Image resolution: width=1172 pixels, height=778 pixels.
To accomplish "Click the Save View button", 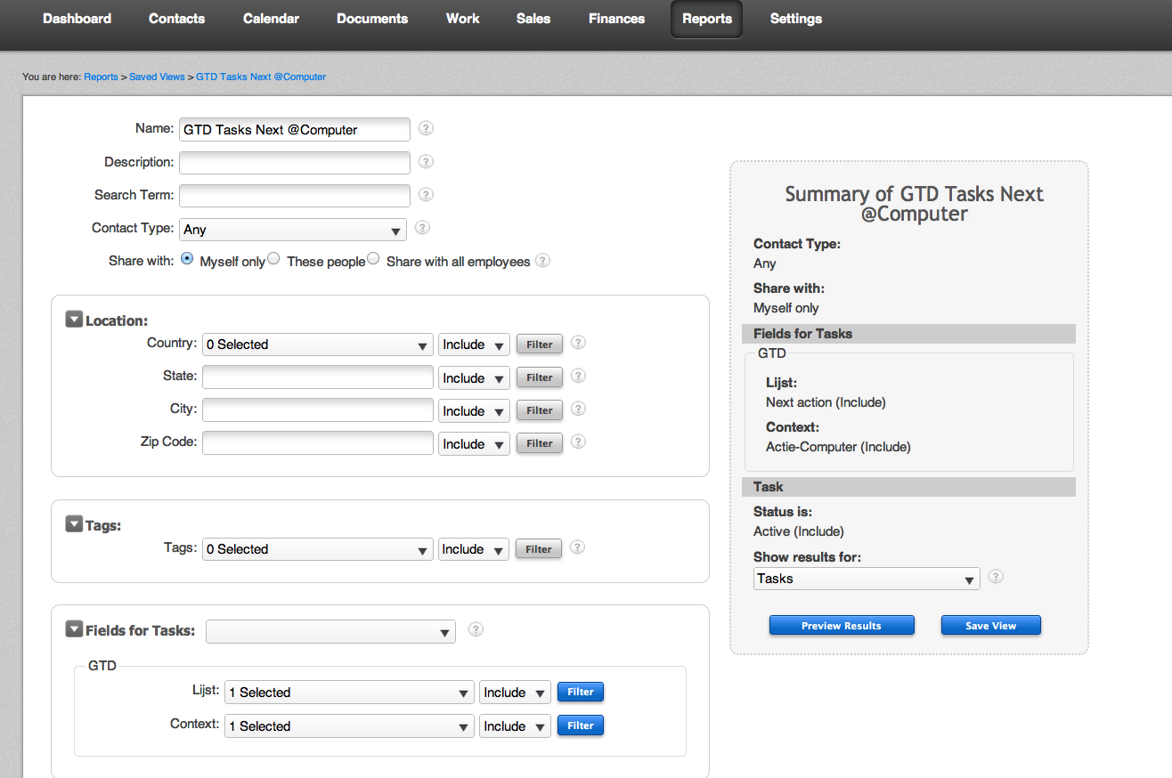I will pyautogui.click(x=990, y=626).
